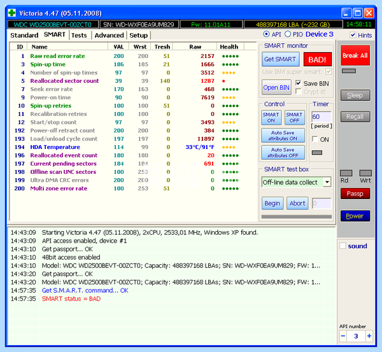Screen dimensions: 382x352
Task: Click the Health column header
Action: 230,46
